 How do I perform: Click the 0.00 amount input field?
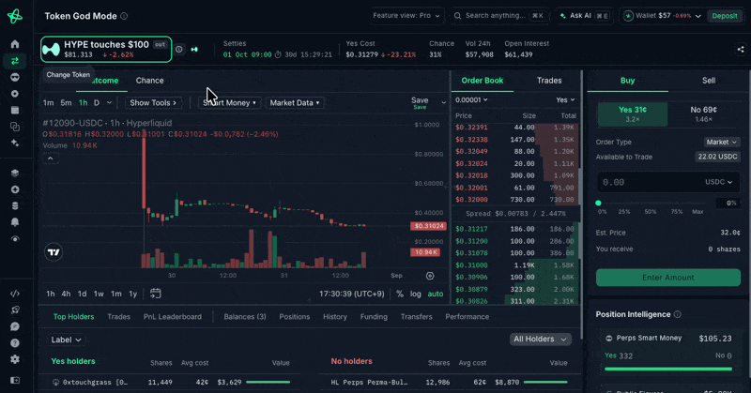[650, 182]
